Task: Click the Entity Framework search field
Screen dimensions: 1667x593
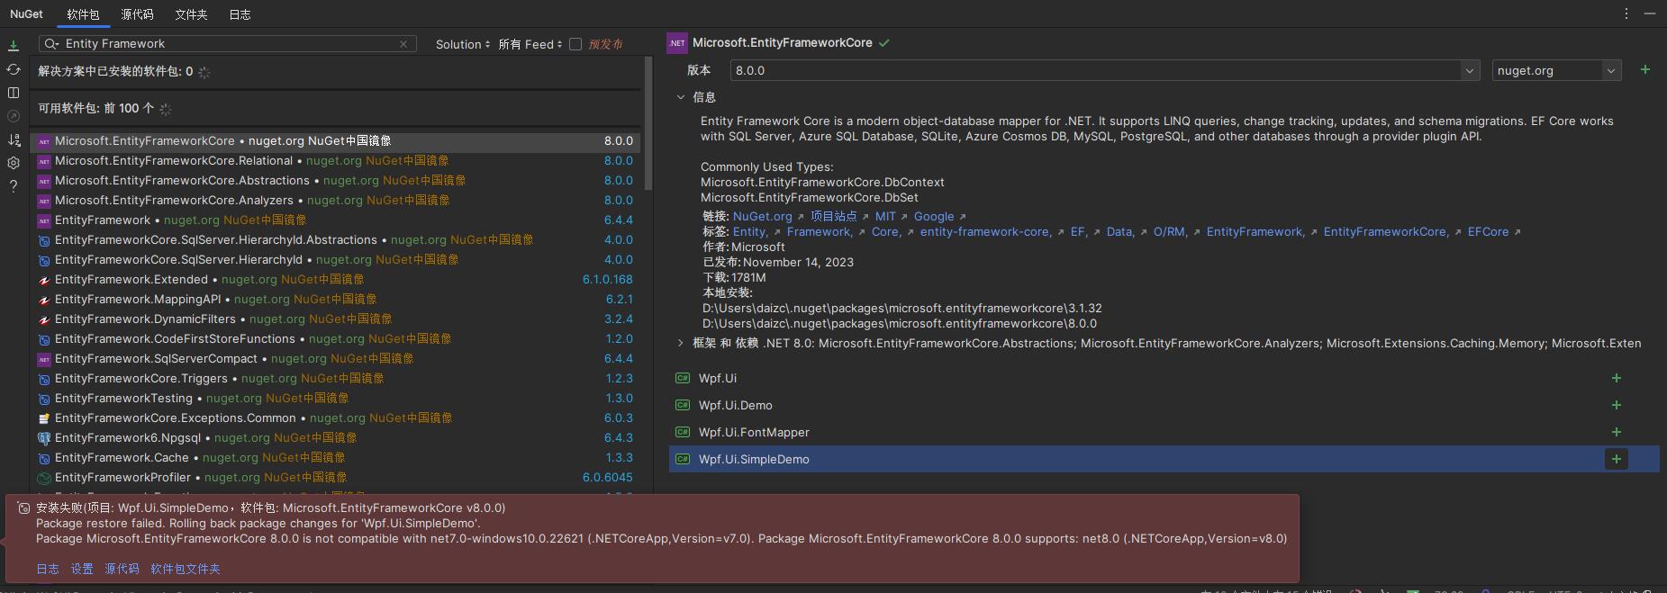Action: [x=229, y=44]
